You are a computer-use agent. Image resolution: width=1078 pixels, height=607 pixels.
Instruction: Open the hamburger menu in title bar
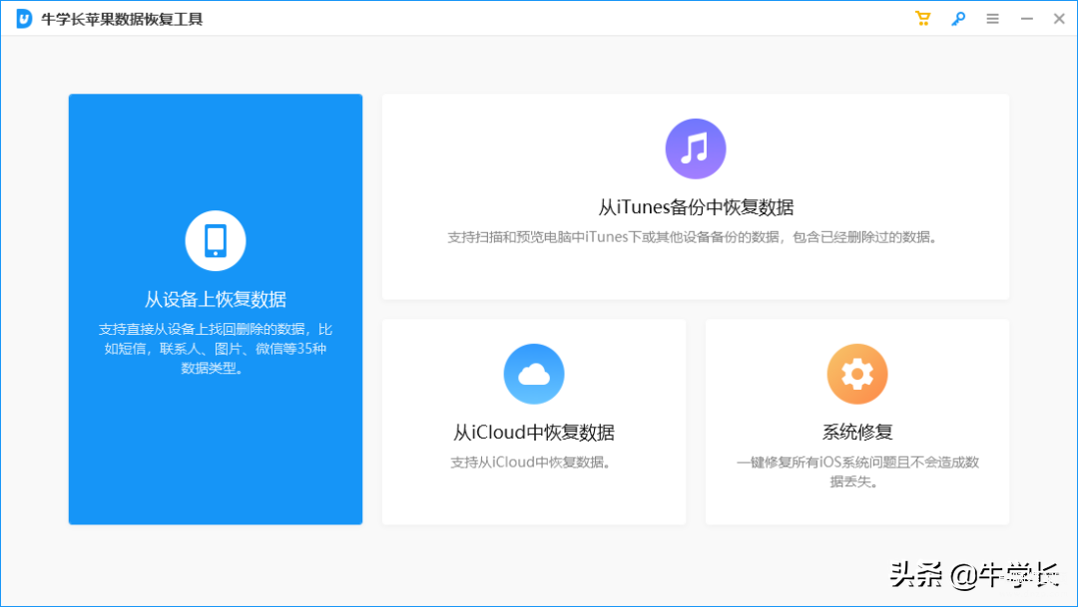click(992, 19)
